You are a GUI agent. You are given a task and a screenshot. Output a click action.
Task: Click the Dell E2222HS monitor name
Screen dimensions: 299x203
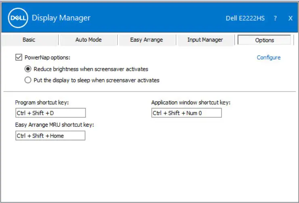tap(245, 18)
